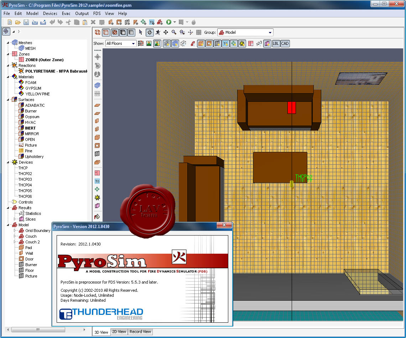
Task: Select the Pan four-arrow tool
Action: [166, 32]
